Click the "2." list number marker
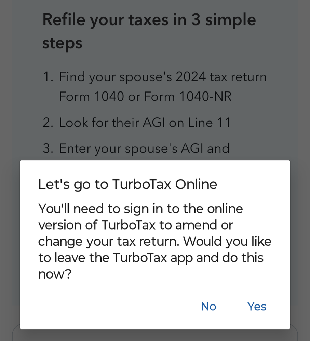 point(48,123)
